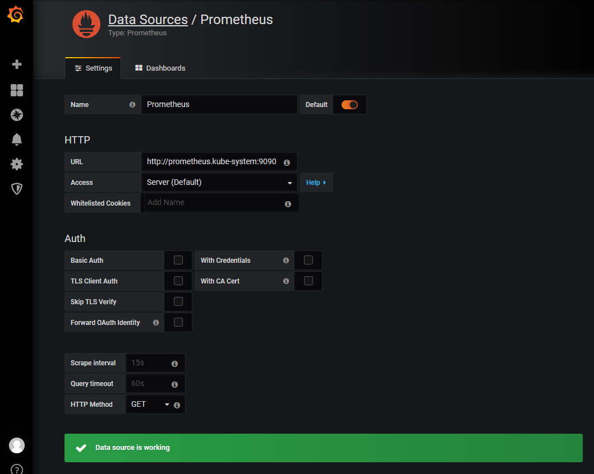The height and width of the screenshot is (474, 594).
Task: Click the 'Data source is working' message
Action: pos(132,448)
